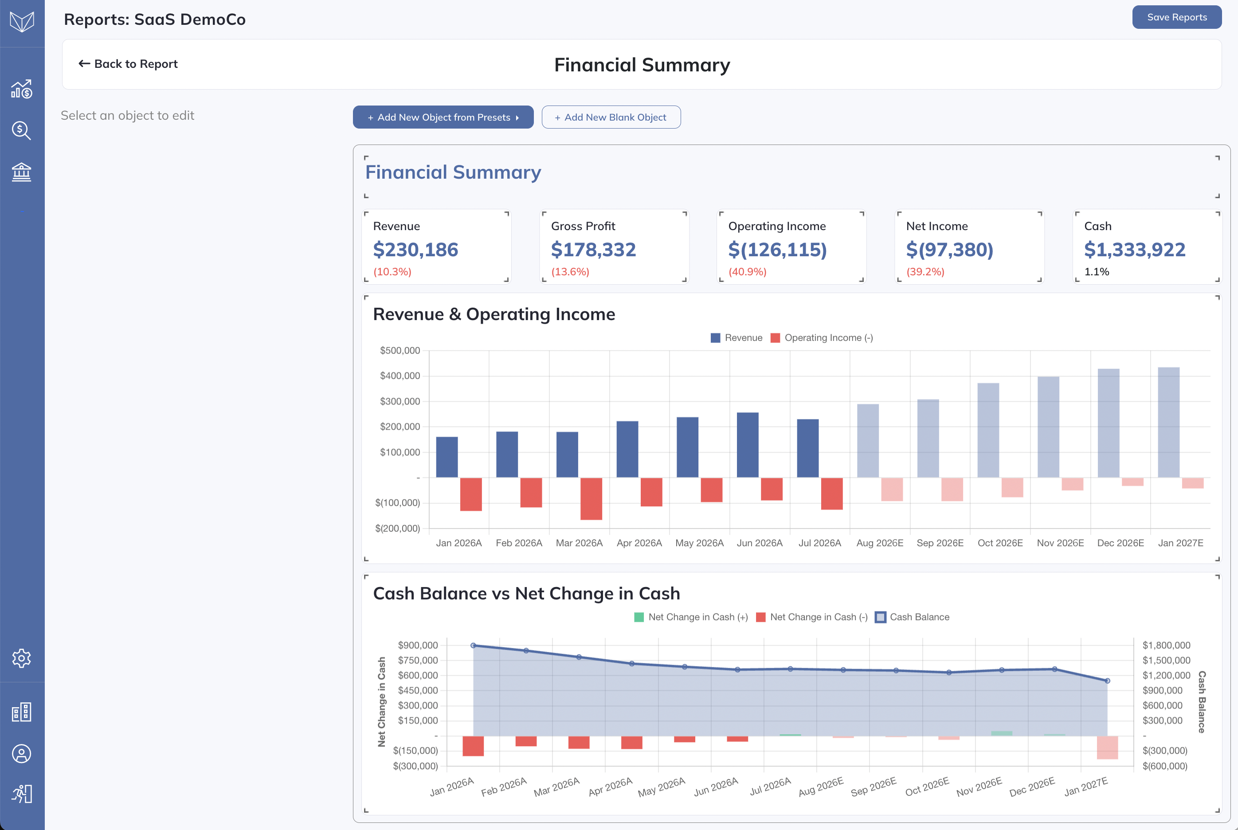
Task: Click the (10.3%) revenue change
Action: coord(392,271)
